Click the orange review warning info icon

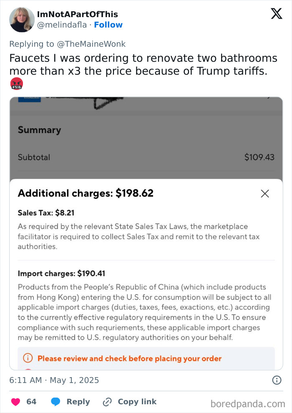click(x=28, y=358)
